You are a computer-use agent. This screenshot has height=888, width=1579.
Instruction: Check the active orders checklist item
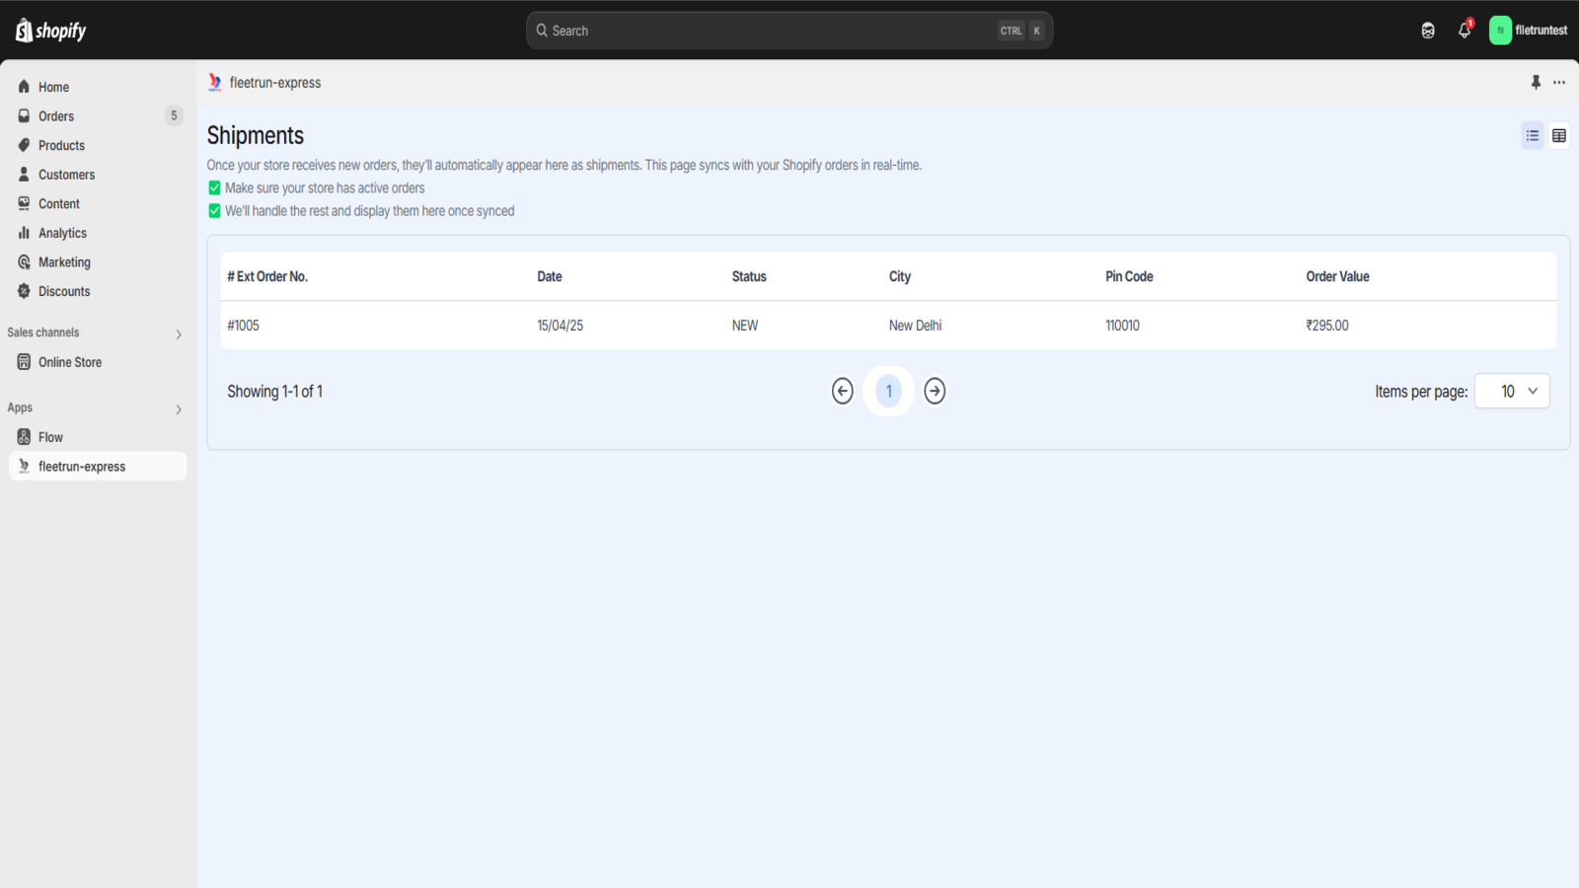(214, 187)
